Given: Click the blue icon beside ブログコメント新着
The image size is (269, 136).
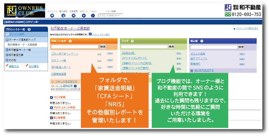Looking at the screenshot, I should coord(51,108).
